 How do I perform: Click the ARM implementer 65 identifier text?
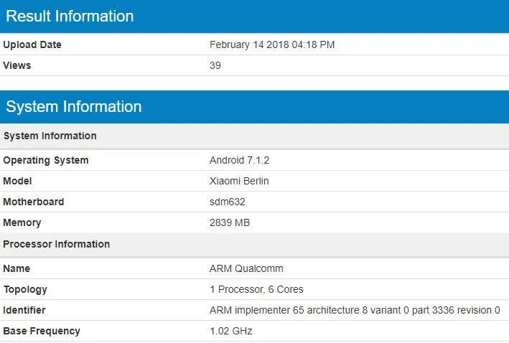coord(355,310)
